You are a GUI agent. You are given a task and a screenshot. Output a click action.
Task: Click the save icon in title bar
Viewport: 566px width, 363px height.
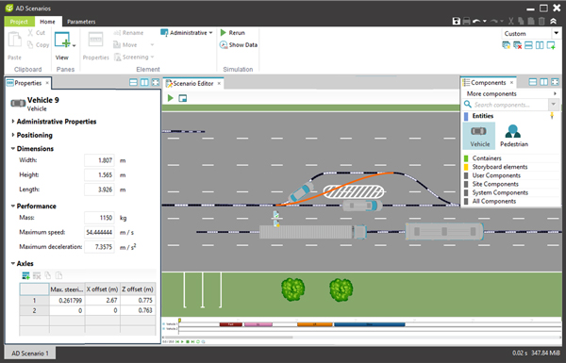[457, 22]
